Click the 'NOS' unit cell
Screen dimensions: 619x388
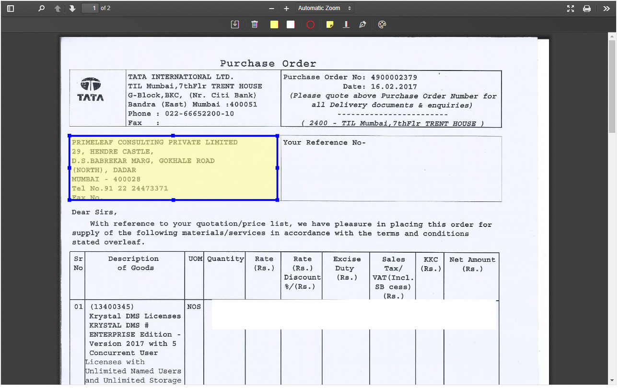point(194,306)
